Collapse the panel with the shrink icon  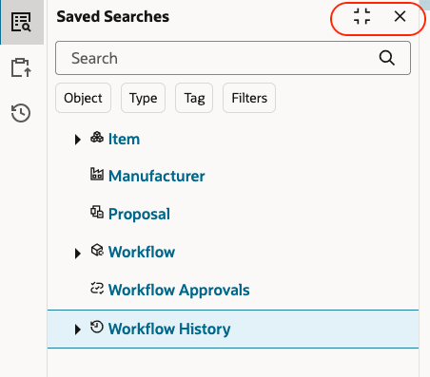(x=362, y=16)
